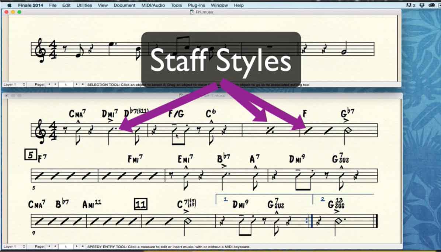Go to last page in upper R1.musx window

[83, 85]
